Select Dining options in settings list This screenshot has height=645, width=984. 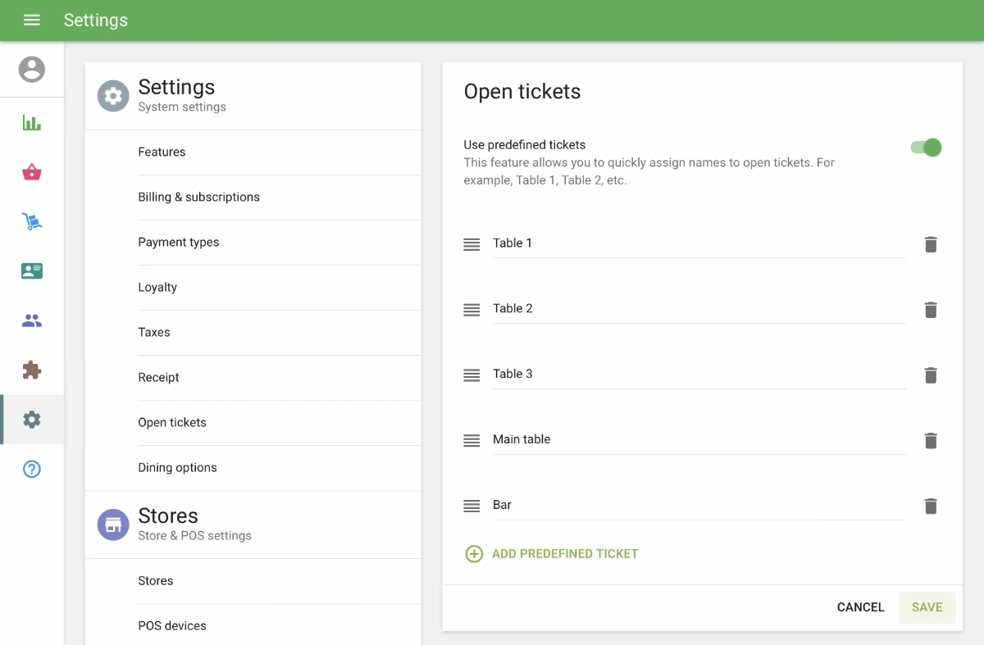tap(177, 467)
